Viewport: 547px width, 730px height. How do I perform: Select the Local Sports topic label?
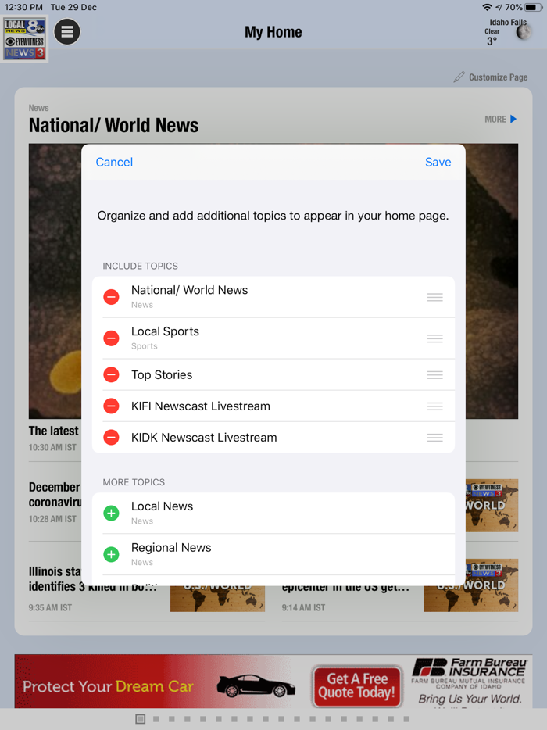(165, 331)
